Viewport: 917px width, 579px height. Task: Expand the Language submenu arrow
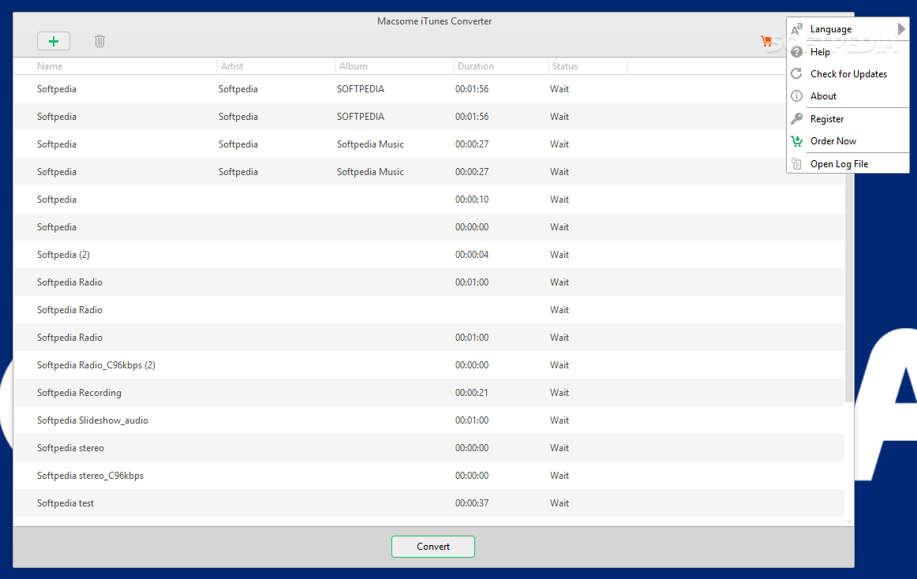[901, 28]
